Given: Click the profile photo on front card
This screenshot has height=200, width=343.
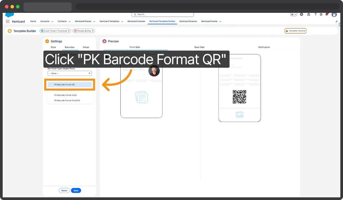Looking at the screenshot, I should (154, 71).
